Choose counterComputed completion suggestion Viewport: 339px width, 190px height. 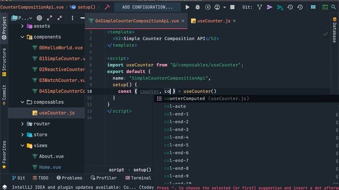coord(246,99)
